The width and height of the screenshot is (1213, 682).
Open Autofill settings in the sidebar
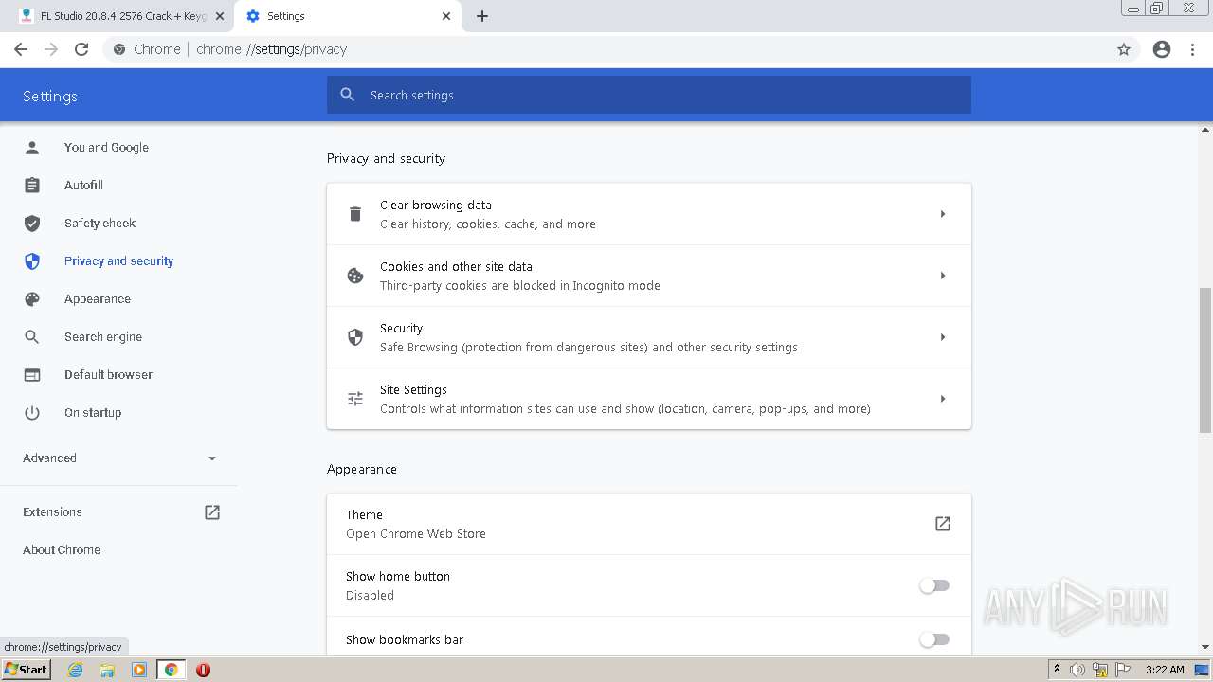[83, 185]
